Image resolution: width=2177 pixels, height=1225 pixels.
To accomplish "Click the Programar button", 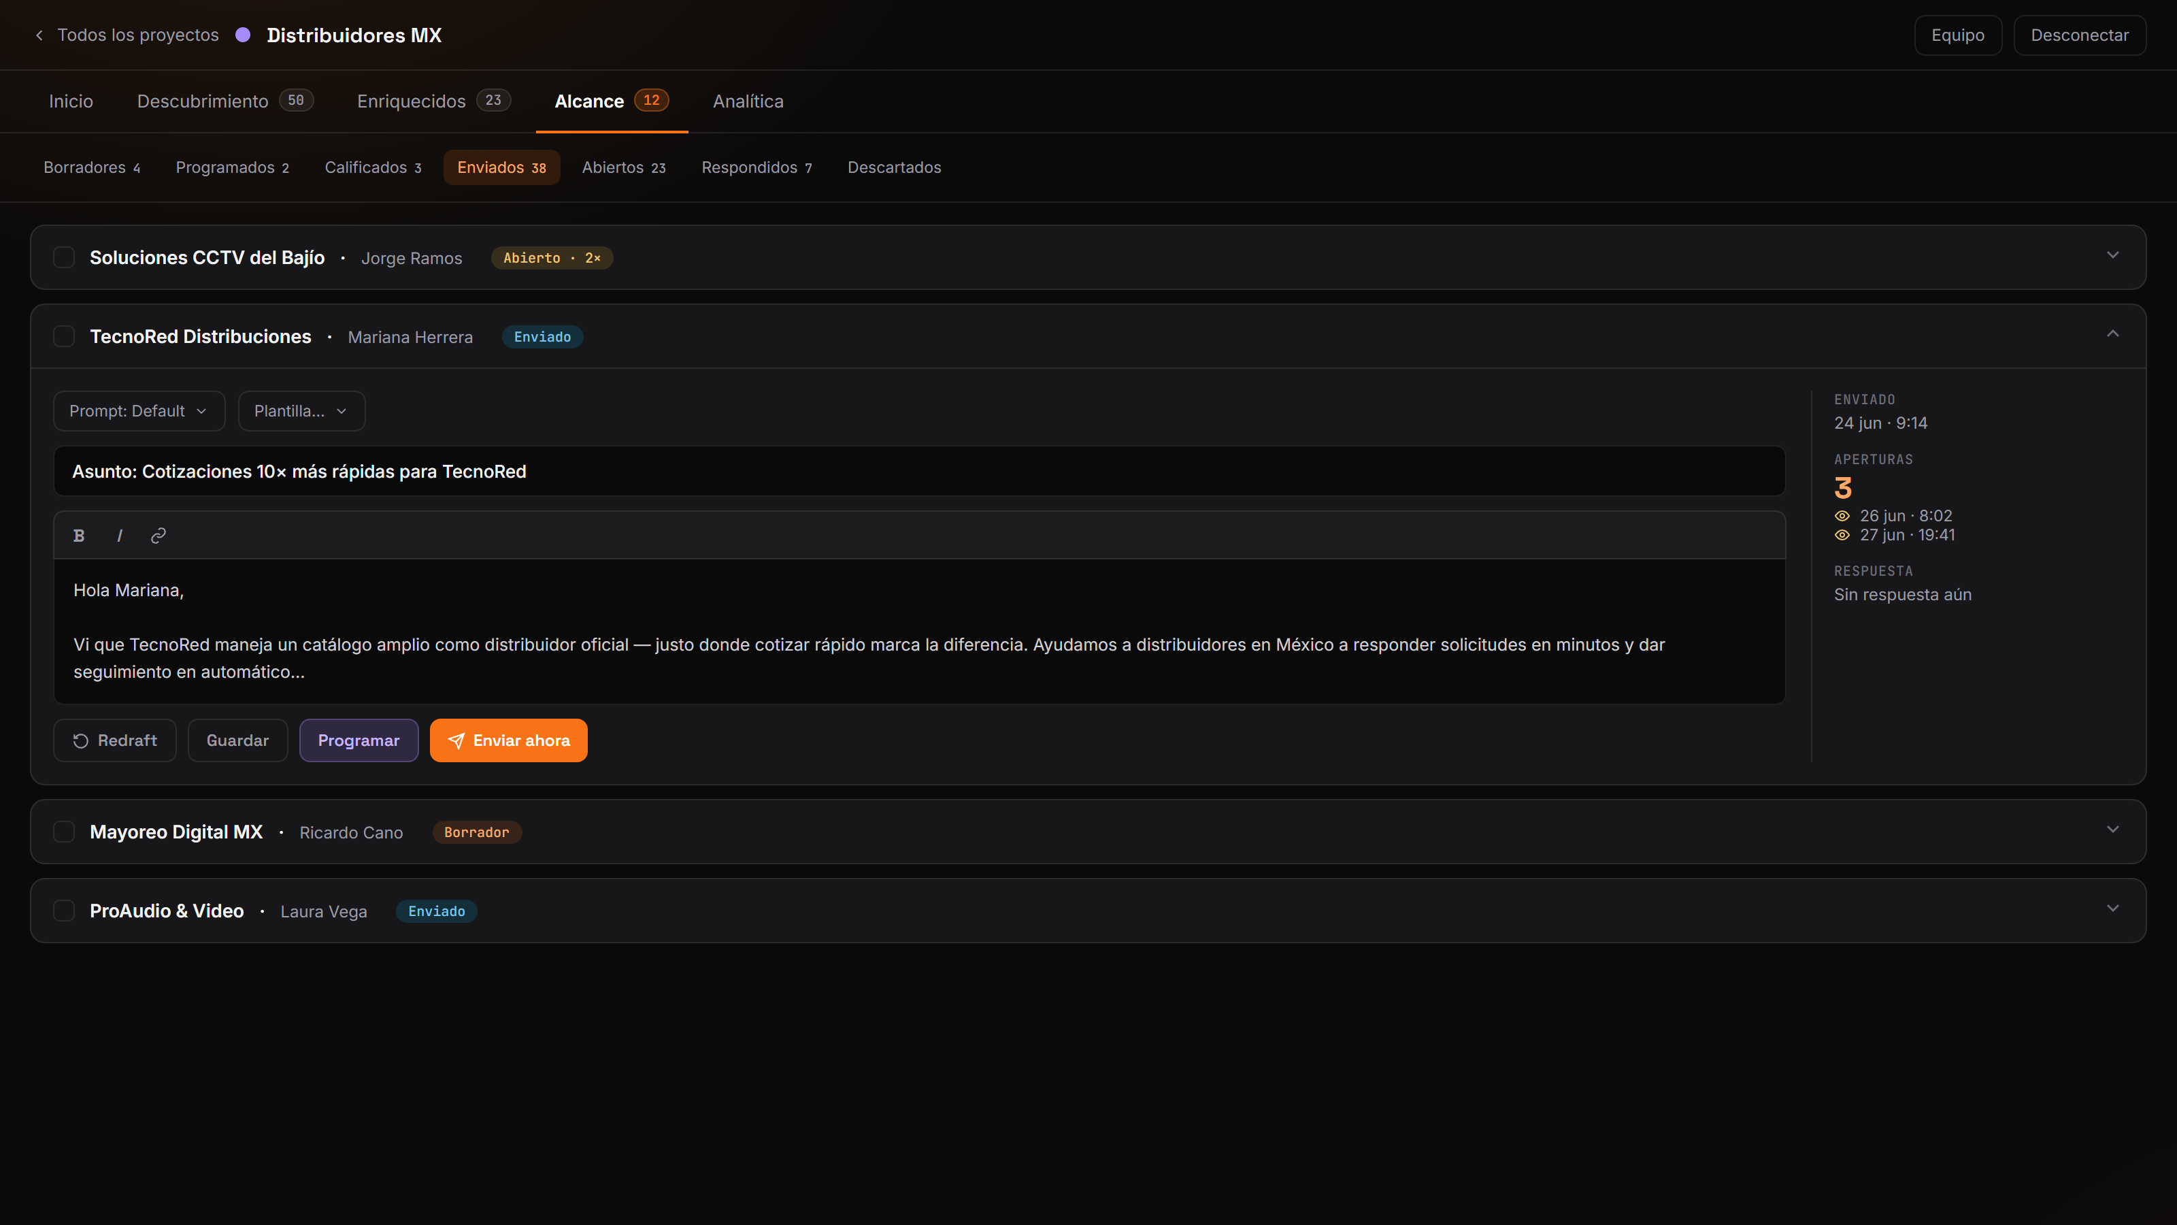I will click(359, 740).
